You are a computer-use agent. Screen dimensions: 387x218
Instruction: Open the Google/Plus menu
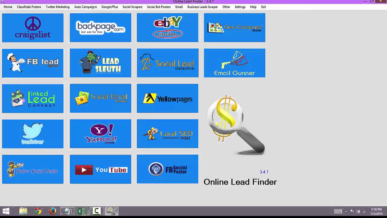[x=110, y=7]
